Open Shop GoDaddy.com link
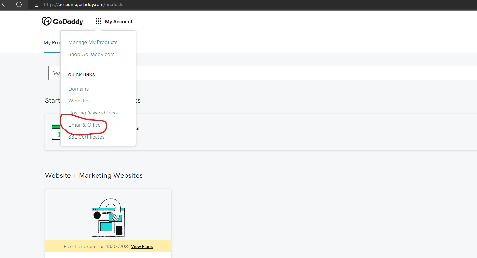The width and height of the screenshot is (477, 258). coord(92,54)
